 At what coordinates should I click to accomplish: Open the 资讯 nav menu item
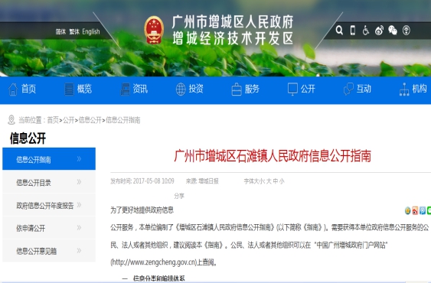[x=140, y=89]
